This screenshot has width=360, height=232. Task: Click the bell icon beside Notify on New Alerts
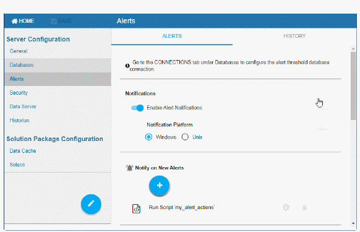click(129, 168)
